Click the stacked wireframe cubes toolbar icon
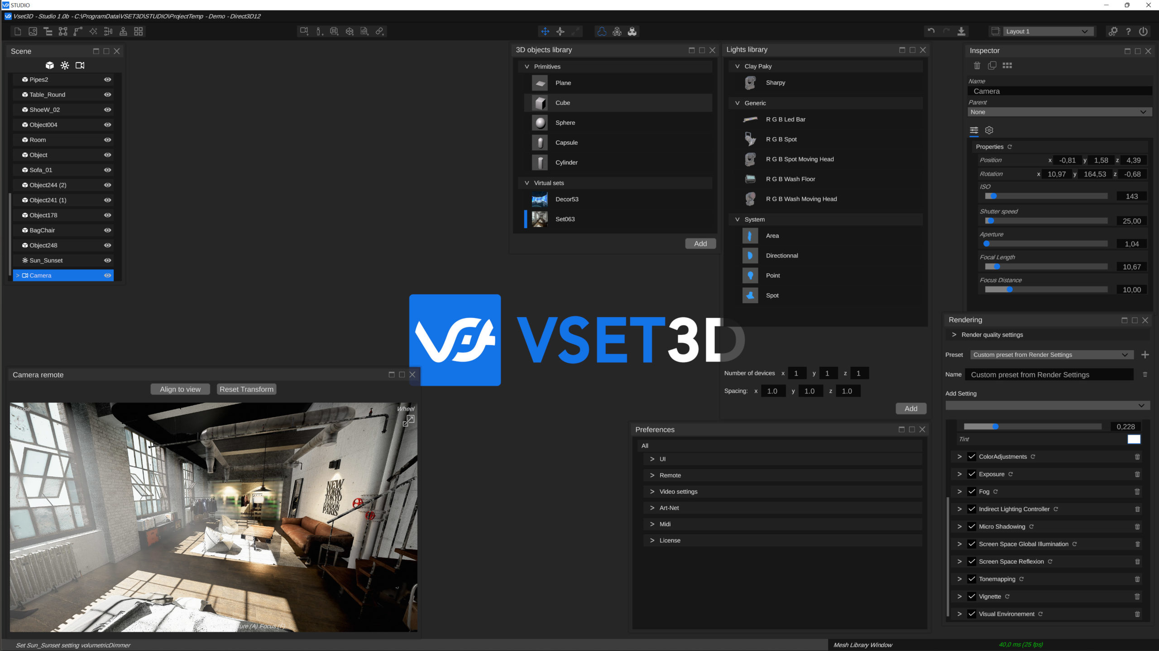The image size is (1159, 651). pos(617,31)
